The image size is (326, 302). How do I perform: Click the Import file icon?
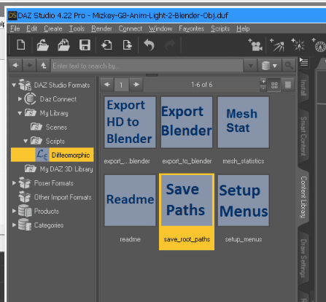click(x=106, y=45)
